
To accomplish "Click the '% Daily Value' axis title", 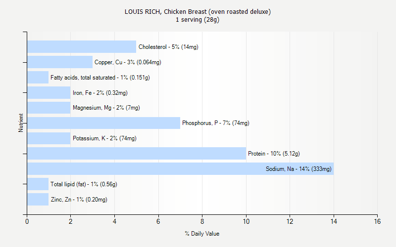I will pos(202,234).
